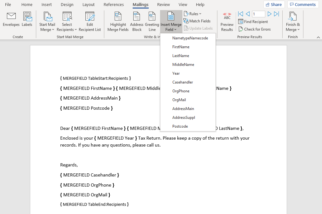Toggle Preview Results

[227, 21]
